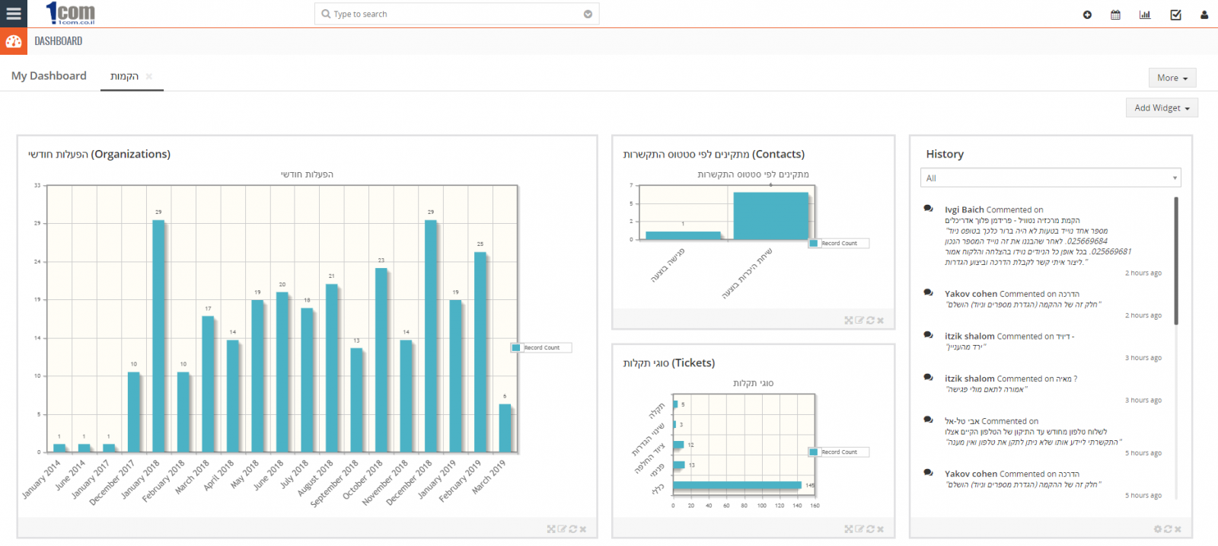1218x546 pixels.
Task: Open the user profile menu icon
Action: click(x=1204, y=14)
